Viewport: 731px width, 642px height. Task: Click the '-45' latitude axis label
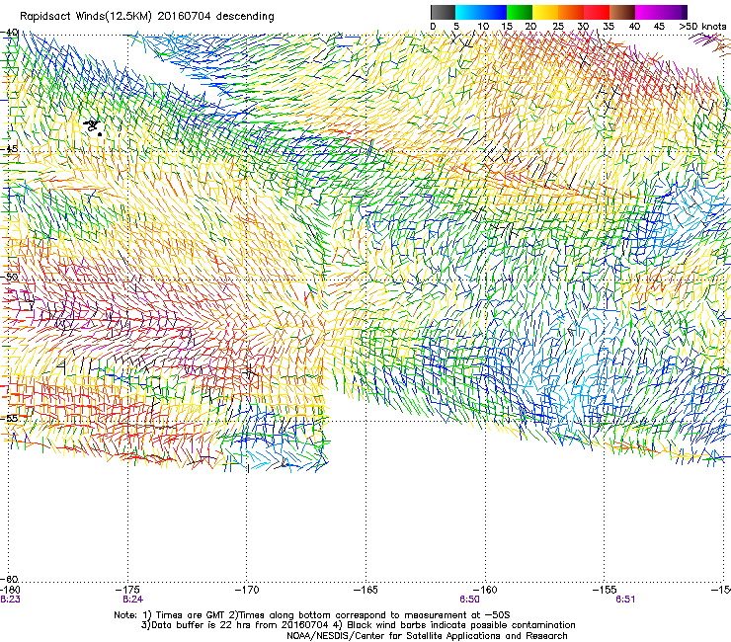click(11, 149)
